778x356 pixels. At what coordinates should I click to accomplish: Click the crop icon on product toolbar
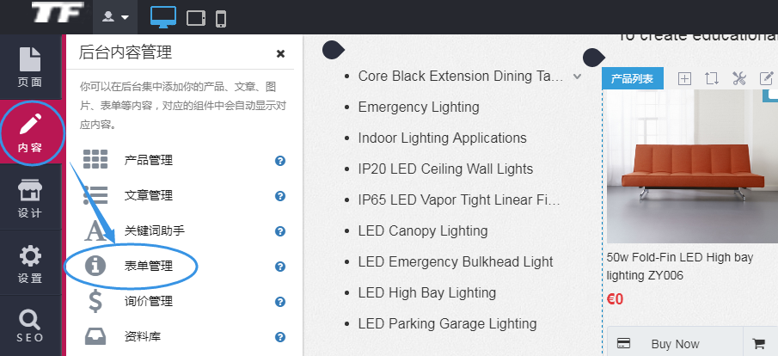coord(712,78)
